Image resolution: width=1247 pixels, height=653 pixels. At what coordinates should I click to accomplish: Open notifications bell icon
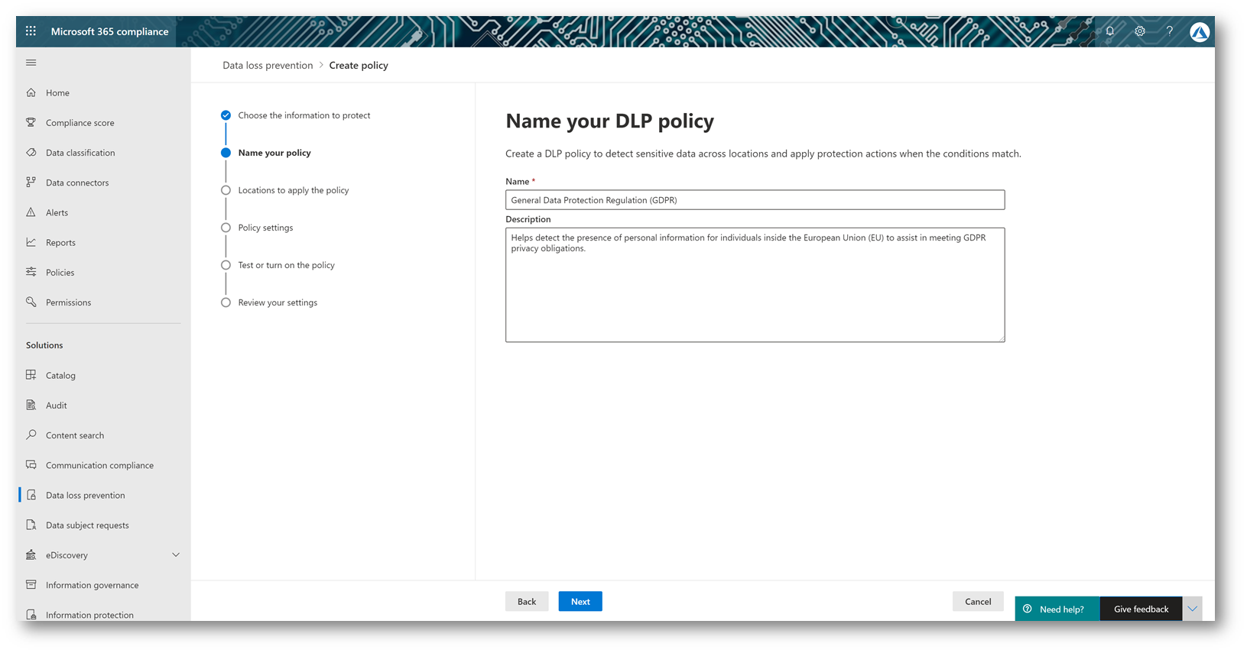[x=1110, y=31]
